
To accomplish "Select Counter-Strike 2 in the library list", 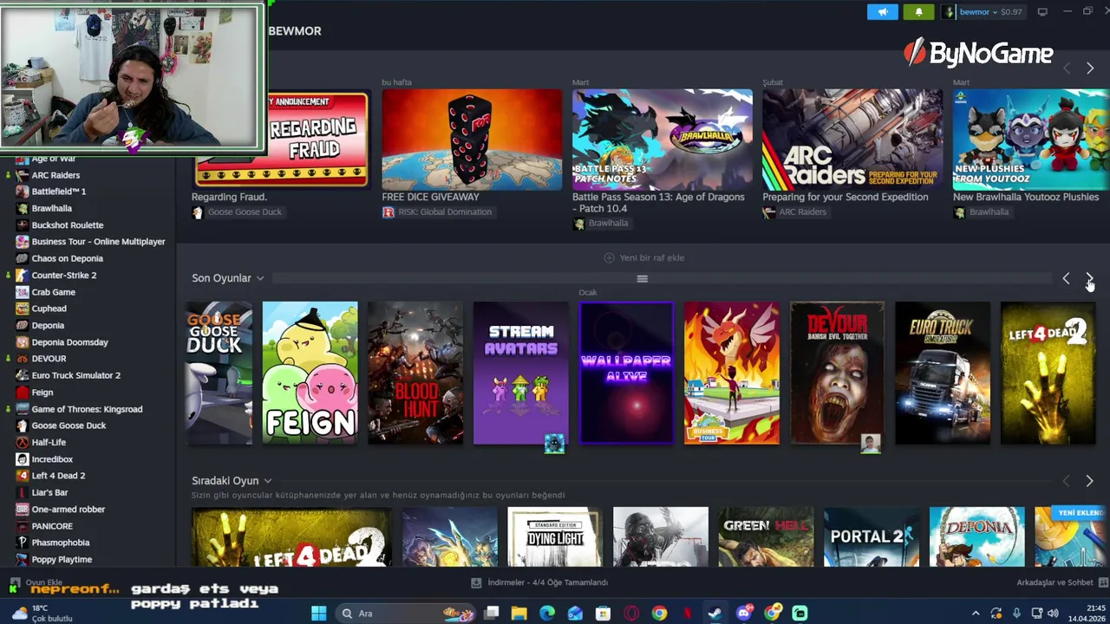I will click(x=64, y=276).
